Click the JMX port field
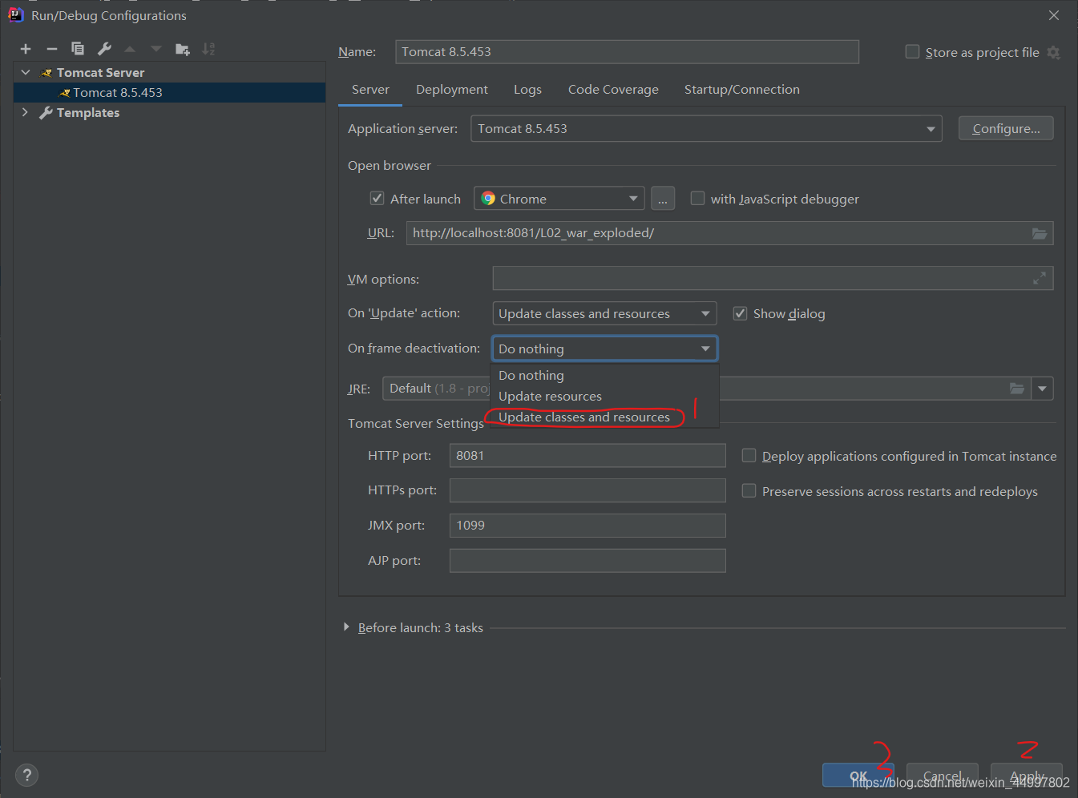 pos(587,526)
